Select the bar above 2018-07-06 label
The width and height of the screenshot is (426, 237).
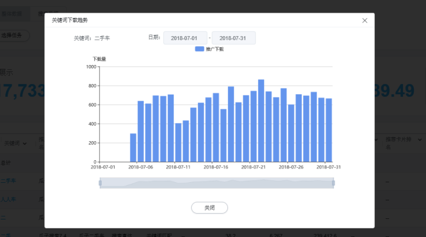pyautogui.click(x=141, y=131)
